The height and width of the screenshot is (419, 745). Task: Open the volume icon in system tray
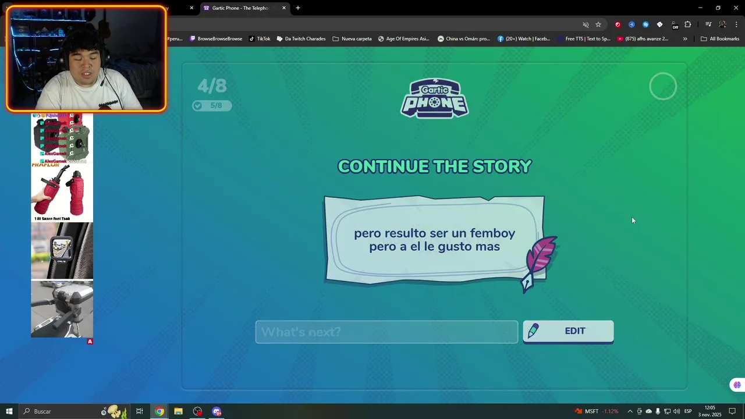[676, 411]
